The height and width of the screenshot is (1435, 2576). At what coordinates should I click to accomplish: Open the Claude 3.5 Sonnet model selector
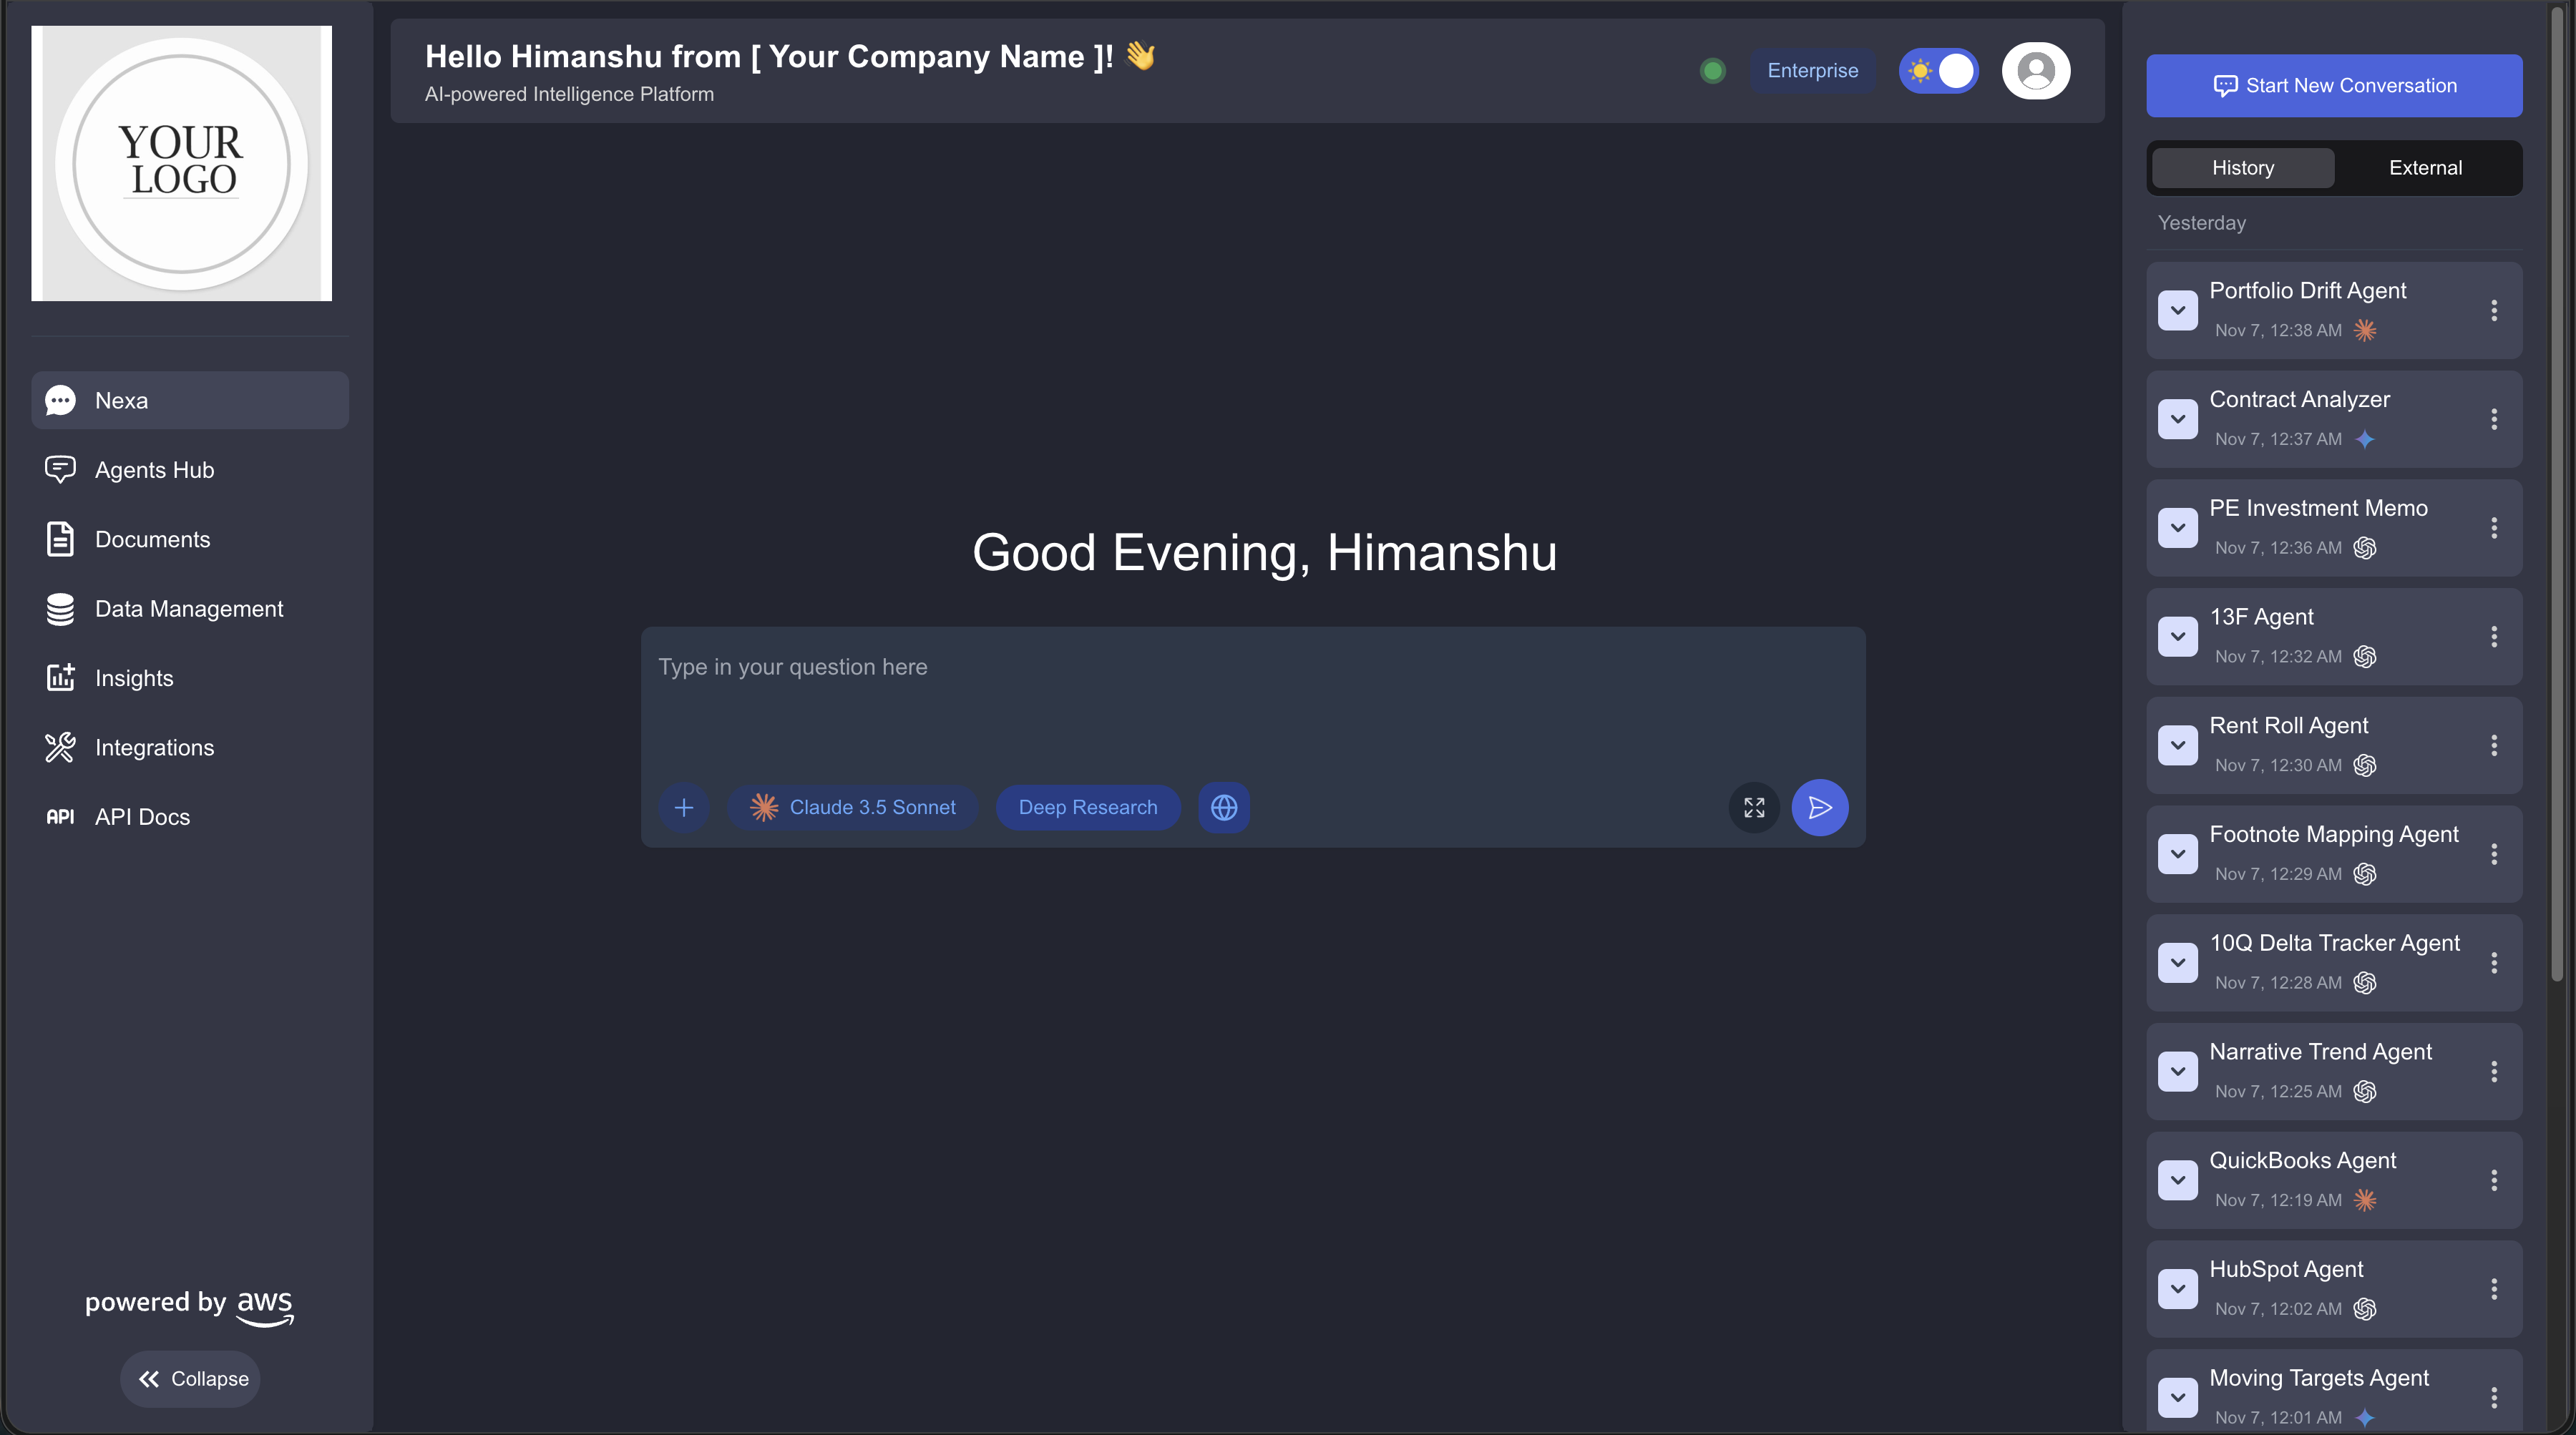coord(853,807)
